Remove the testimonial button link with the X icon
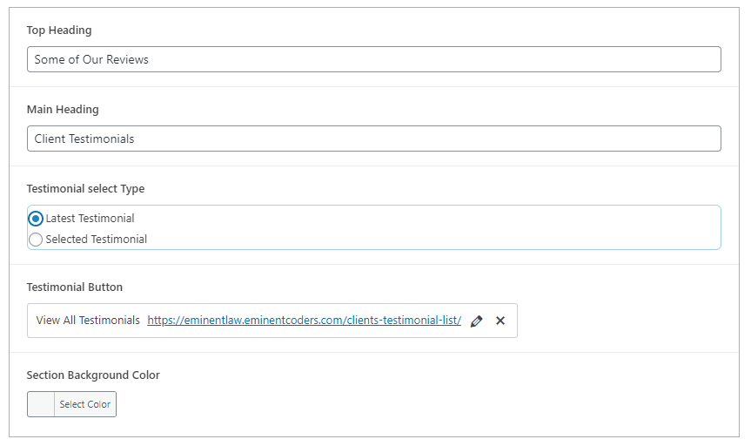751x446 pixels. pyautogui.click(x=500, y=321)
